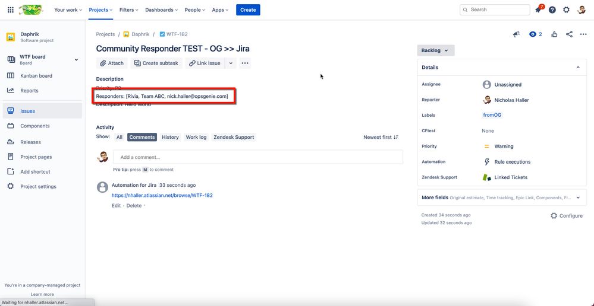Open the issue actions ellipsis top right
This screenshot has width=594, height=306.
(583, 34)
